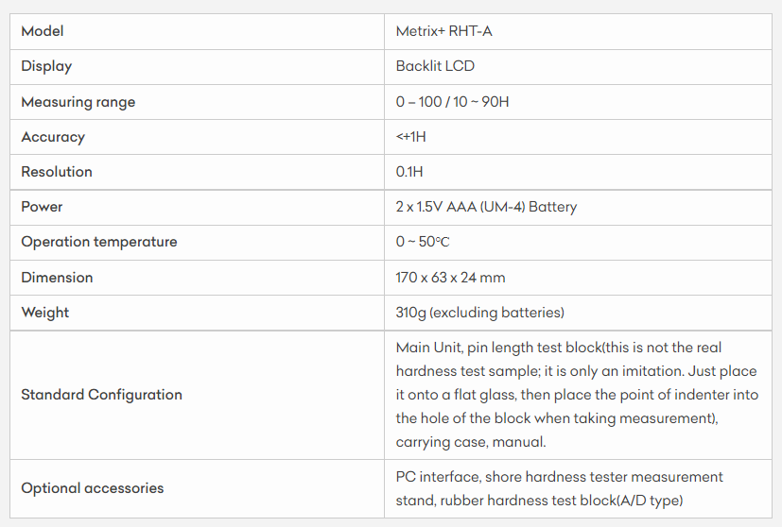Click the "Optional accessories" label
Screen dimensions: 782x527
click(92, 488)
